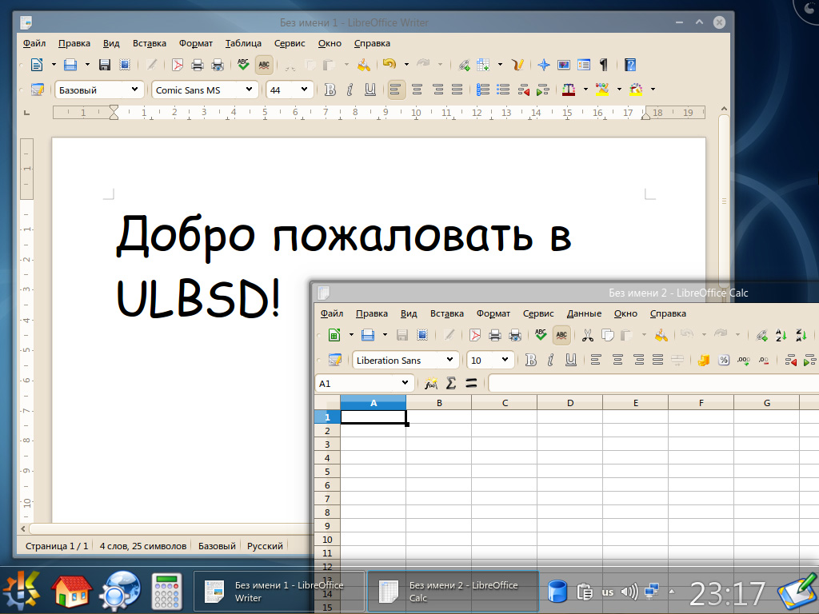
Task: Click the Русский language status bar field
Action: pos(265,546)
